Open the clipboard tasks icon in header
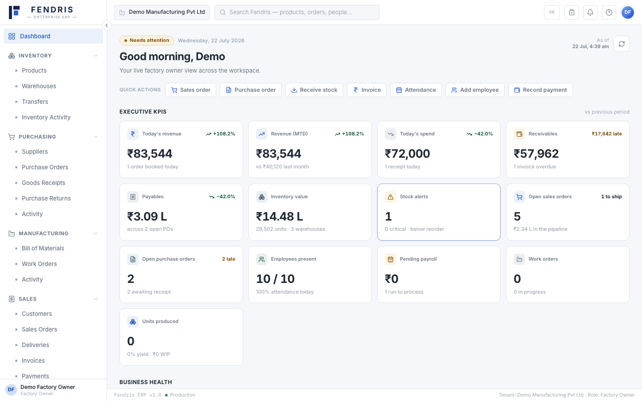This screenshot has height=401, width=642. tap(572, 12)
